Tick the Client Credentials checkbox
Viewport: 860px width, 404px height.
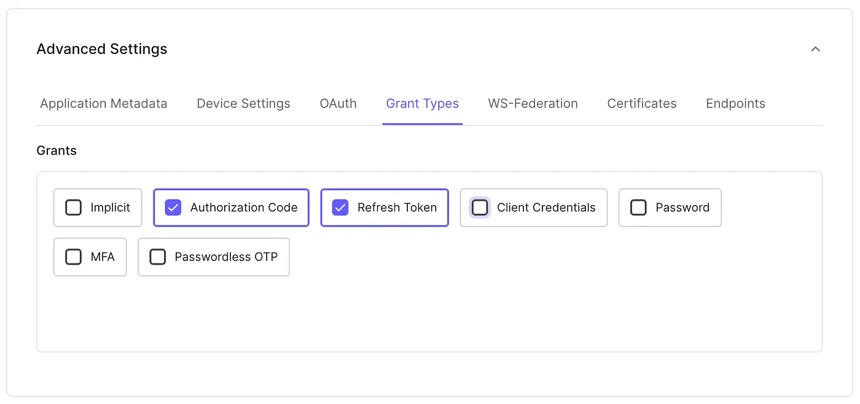pos(480,208)
